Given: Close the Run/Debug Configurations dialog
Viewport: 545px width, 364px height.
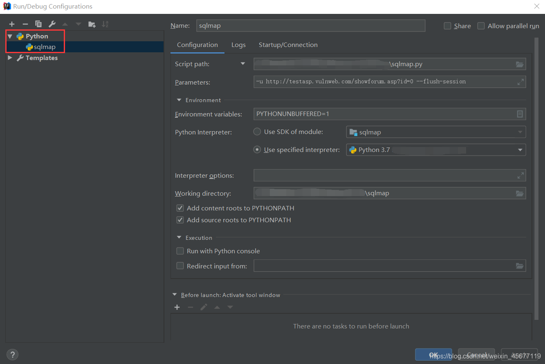Looking at the screenshot, I should point(536,6).
